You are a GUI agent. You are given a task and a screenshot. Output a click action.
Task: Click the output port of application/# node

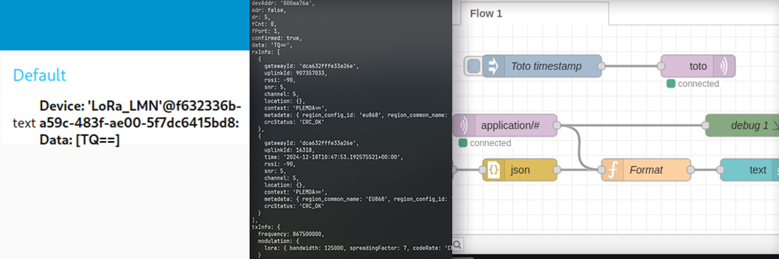pos(556,126)
